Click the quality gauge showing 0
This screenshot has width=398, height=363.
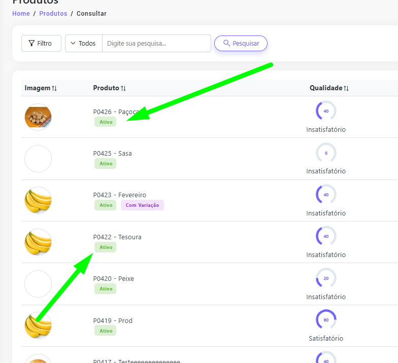pos(326,153)
